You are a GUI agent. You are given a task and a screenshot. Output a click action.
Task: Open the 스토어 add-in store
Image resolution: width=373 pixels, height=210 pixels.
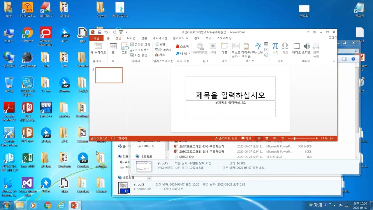point(182,46)
